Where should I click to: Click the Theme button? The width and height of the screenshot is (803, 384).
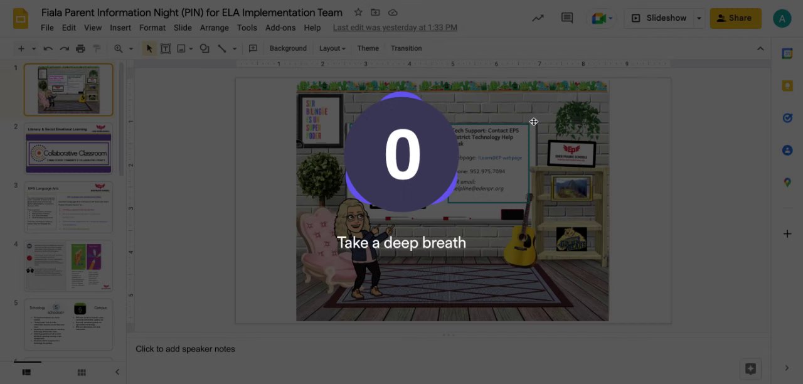click(x=368, y=48)
